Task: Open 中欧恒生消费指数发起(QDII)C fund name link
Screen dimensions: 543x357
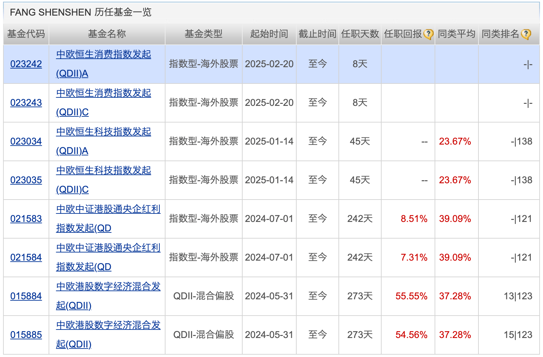Action: click(x=103, y=93)
